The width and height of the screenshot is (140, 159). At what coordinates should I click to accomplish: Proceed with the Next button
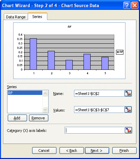[97, 151]
